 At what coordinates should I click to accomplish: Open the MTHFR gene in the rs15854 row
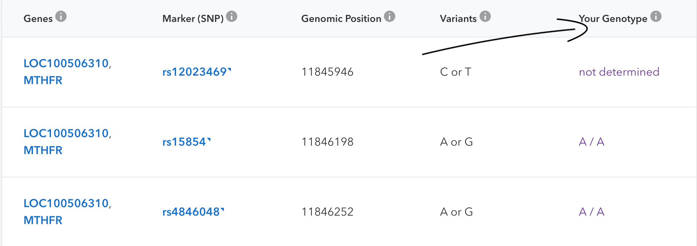42,150
